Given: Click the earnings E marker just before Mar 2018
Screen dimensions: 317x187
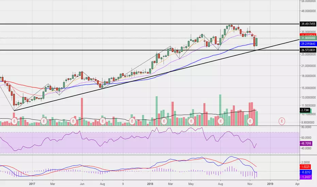Looking at the screenshot, I should point(164,121).
